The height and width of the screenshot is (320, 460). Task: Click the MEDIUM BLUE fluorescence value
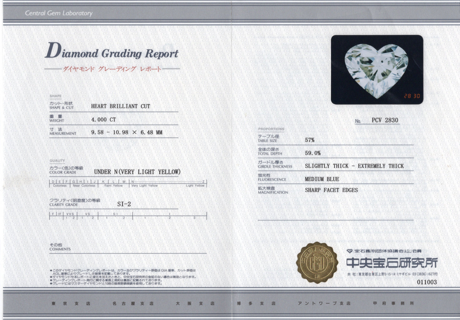pyautogui.click(x=322, y=179)
